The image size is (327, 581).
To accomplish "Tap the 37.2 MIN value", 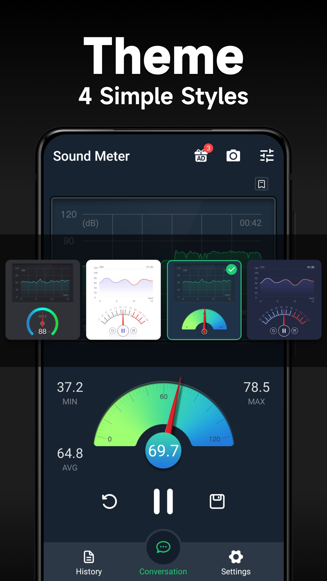I will (x=70, y=388).
